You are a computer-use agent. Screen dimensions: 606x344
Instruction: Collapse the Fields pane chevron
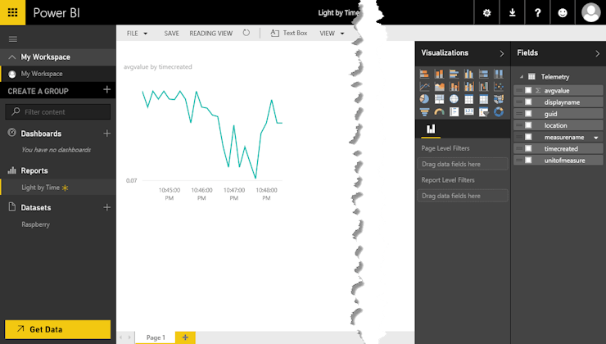[598, 54]
